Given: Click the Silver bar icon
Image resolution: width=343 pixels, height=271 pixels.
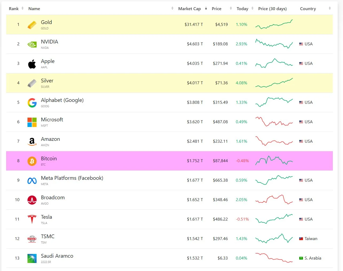Looking at the screenshot, I should pyautogui.click(x=32, y=83).
